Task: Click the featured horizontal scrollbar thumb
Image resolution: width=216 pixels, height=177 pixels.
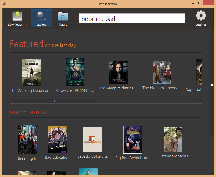Action: (55, 101)
